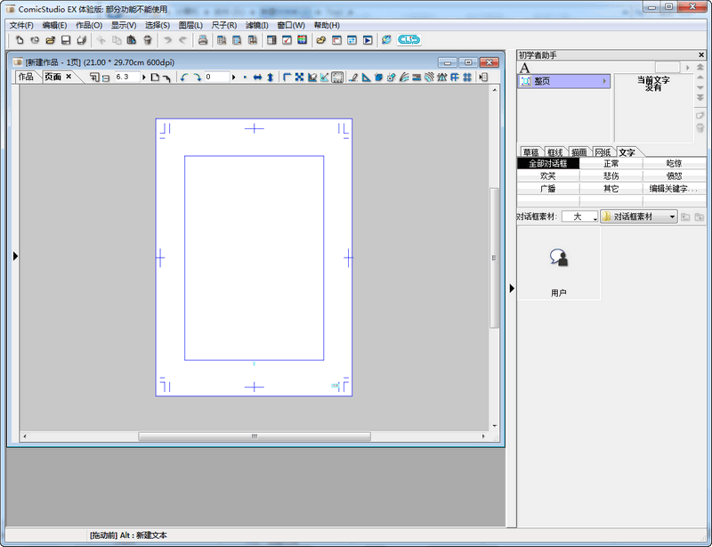Switch to the 文字 tab in the assistant panel
The width and height of the screenshot is (712, 547).
(x=627, y=151)
